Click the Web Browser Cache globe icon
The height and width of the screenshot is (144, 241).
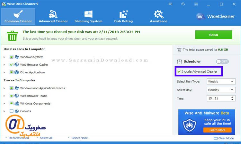pos(17,65)
